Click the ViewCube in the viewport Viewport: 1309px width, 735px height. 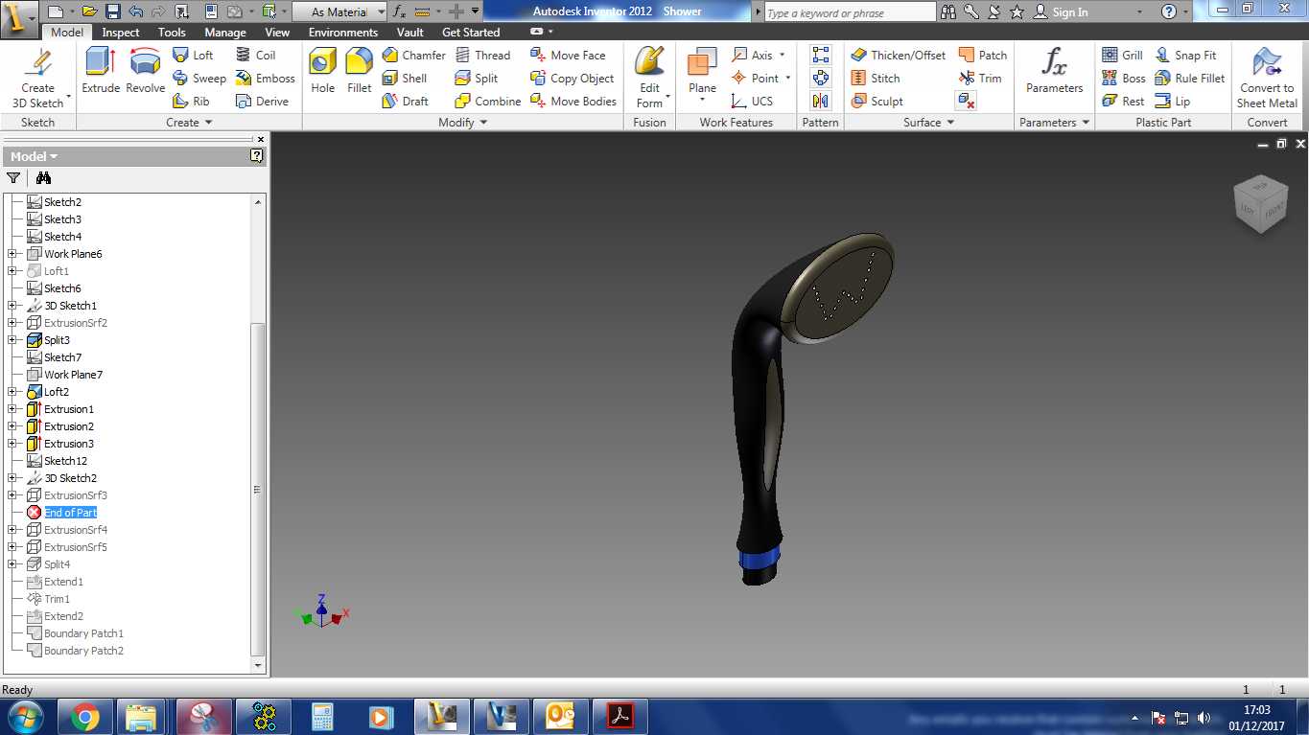(x=1261, y=203)
